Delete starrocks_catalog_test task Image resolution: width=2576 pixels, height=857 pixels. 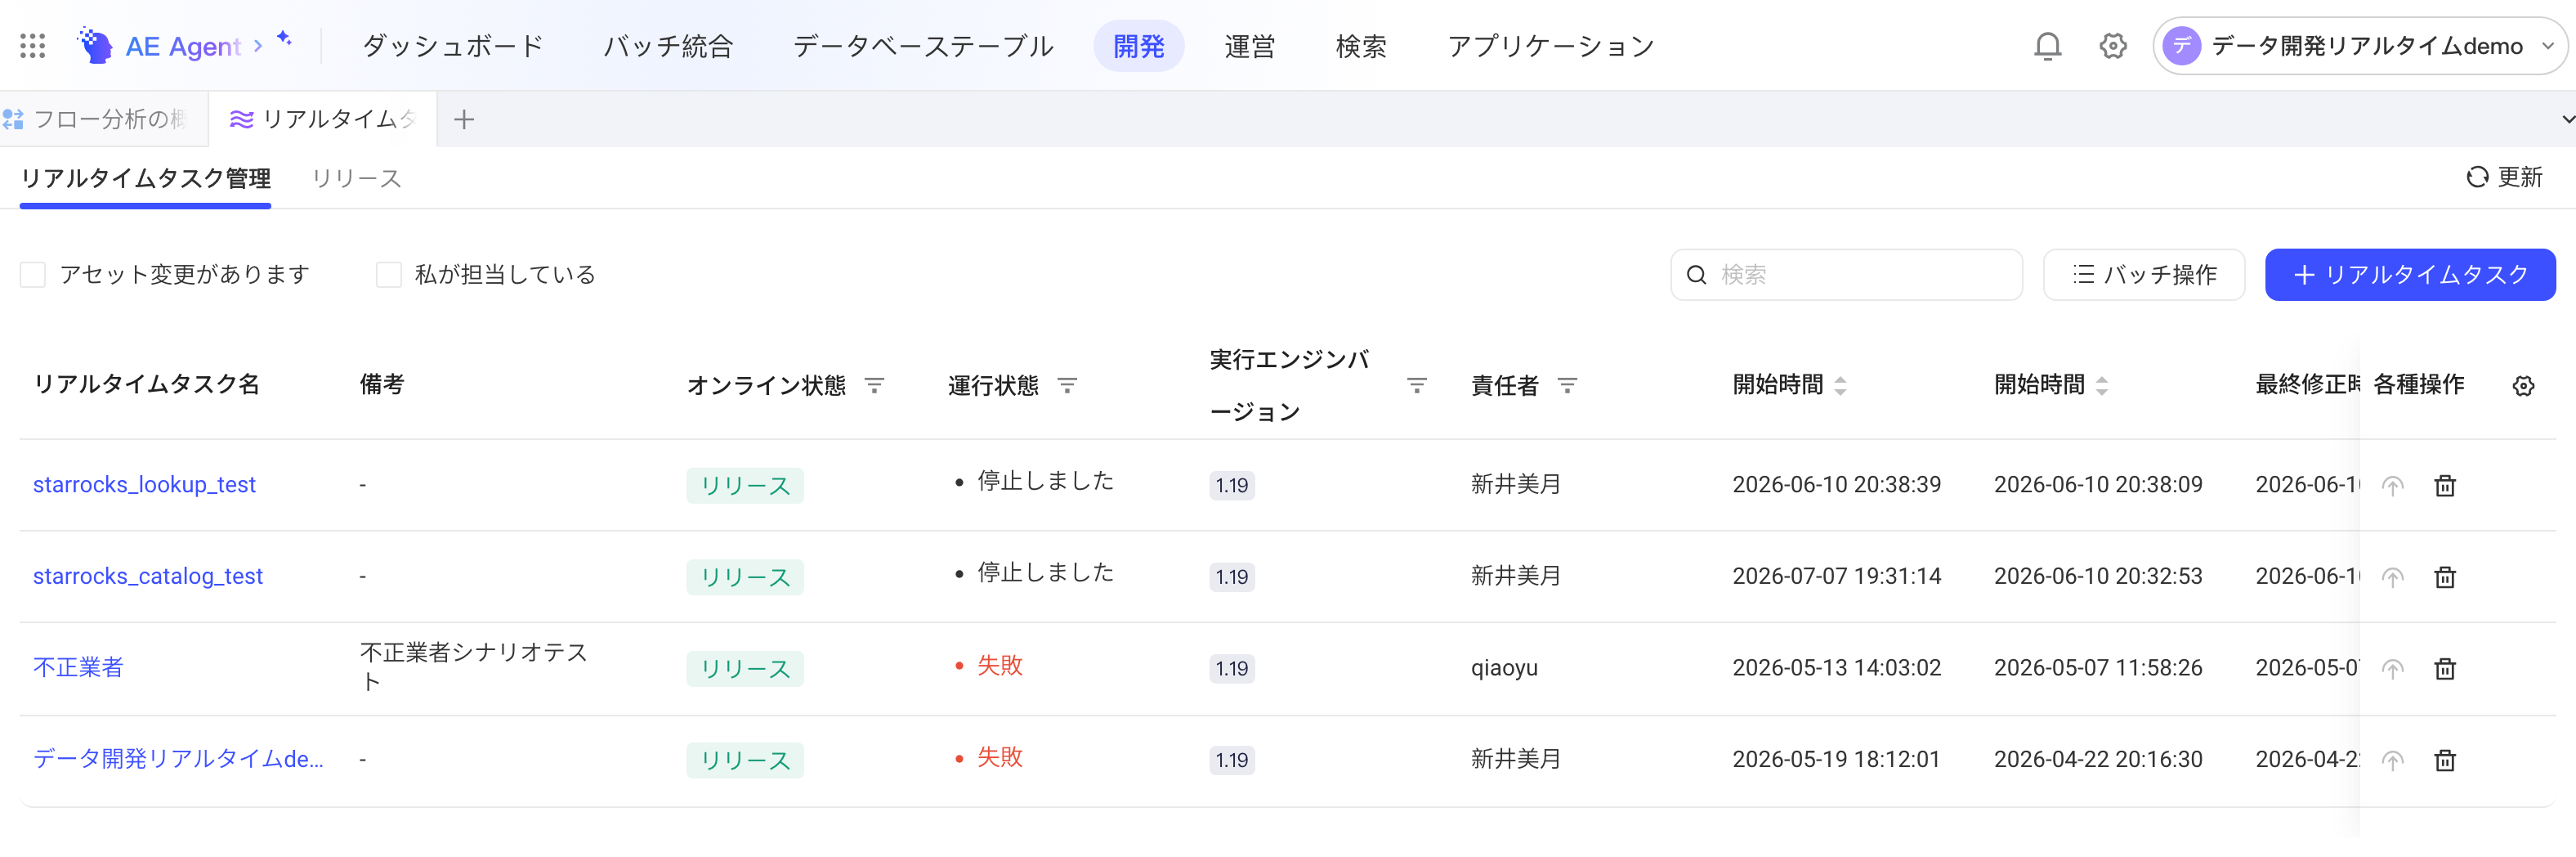(2444, 577)
